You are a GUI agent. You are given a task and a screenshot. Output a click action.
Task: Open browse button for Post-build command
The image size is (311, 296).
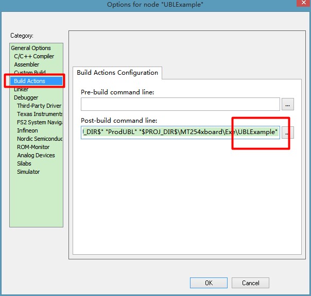click(x=288, y=133)
